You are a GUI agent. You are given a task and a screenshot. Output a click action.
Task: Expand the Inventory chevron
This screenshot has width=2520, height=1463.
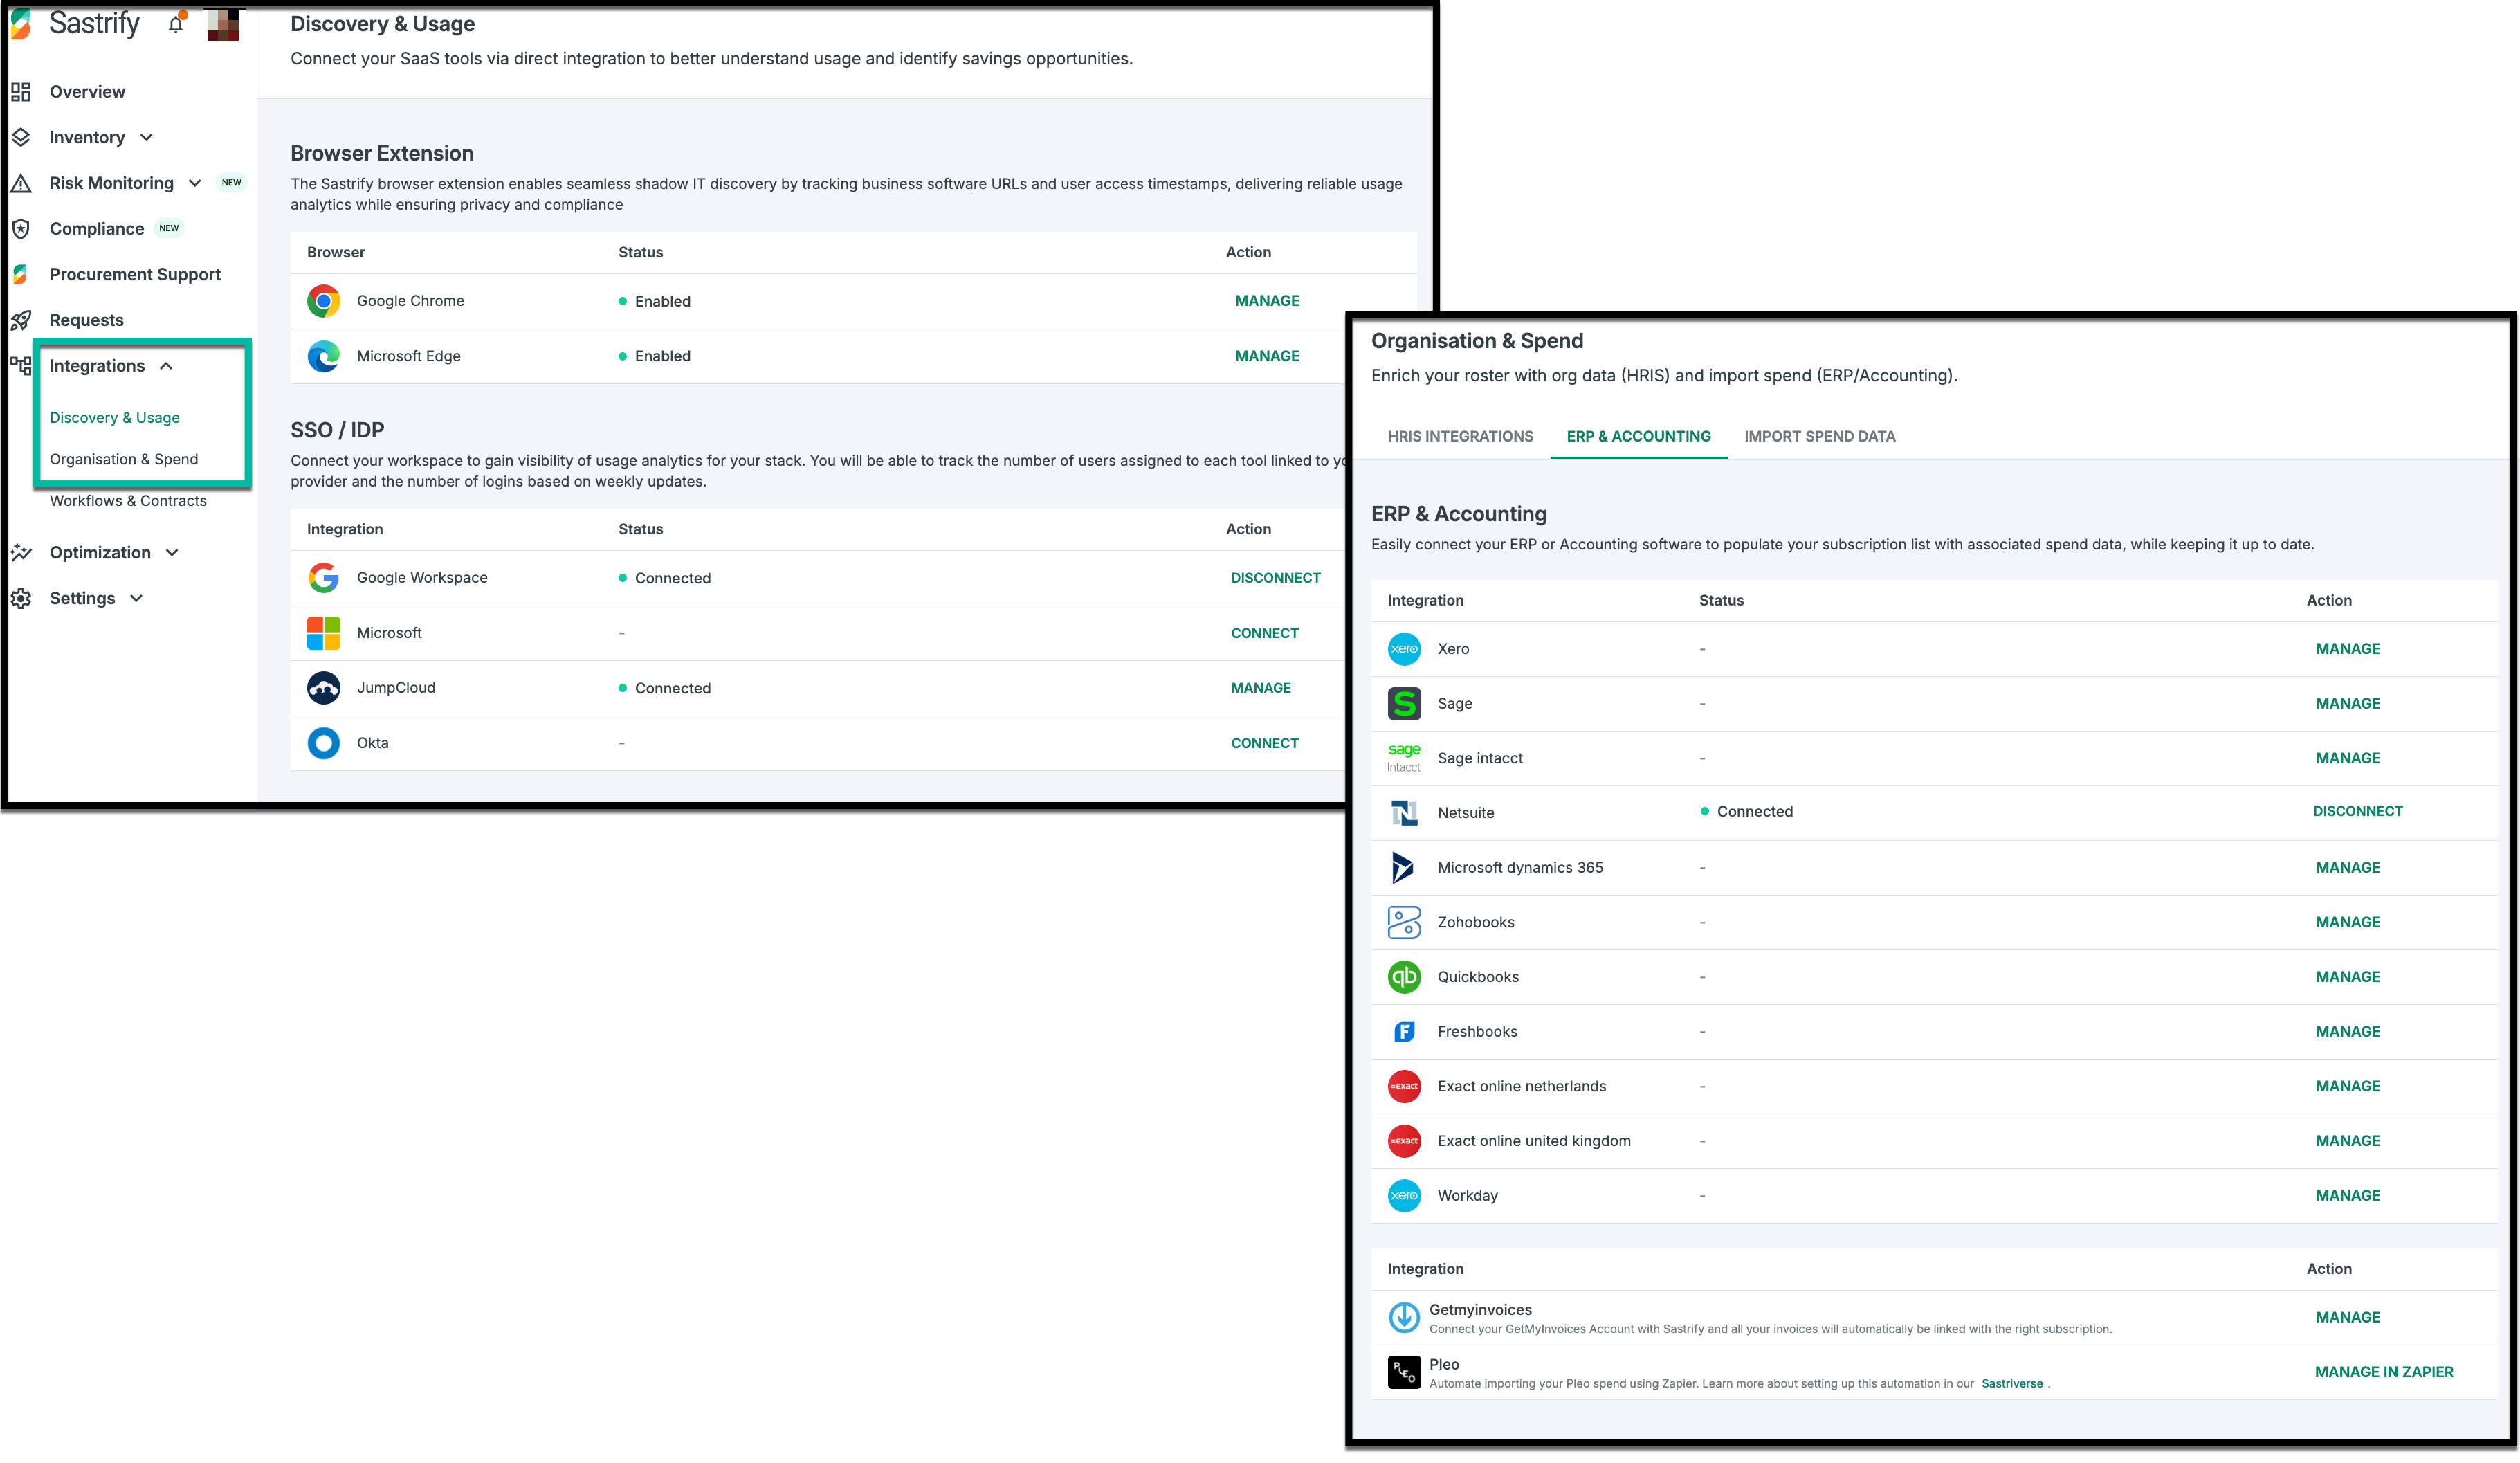click(146, 137)
